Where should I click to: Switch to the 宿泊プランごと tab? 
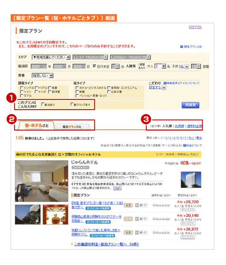pyautogui.click(x=72, y=127)
